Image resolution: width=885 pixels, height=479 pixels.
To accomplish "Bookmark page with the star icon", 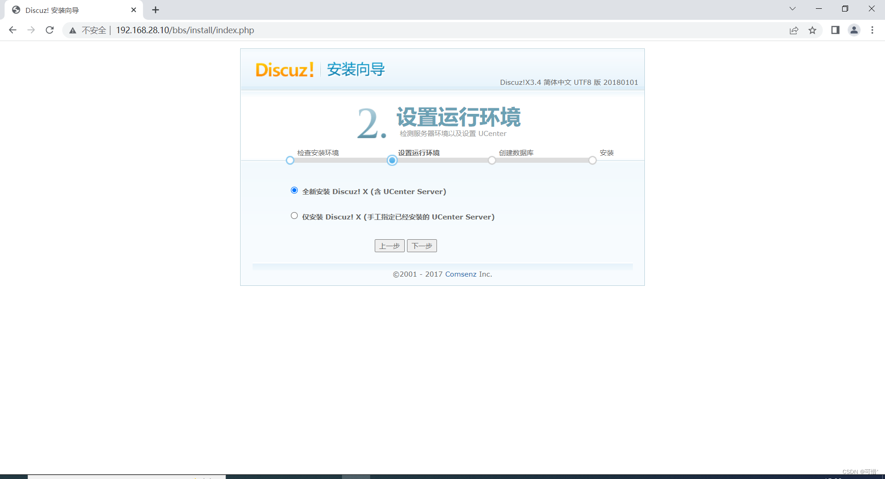I will 812,30.
